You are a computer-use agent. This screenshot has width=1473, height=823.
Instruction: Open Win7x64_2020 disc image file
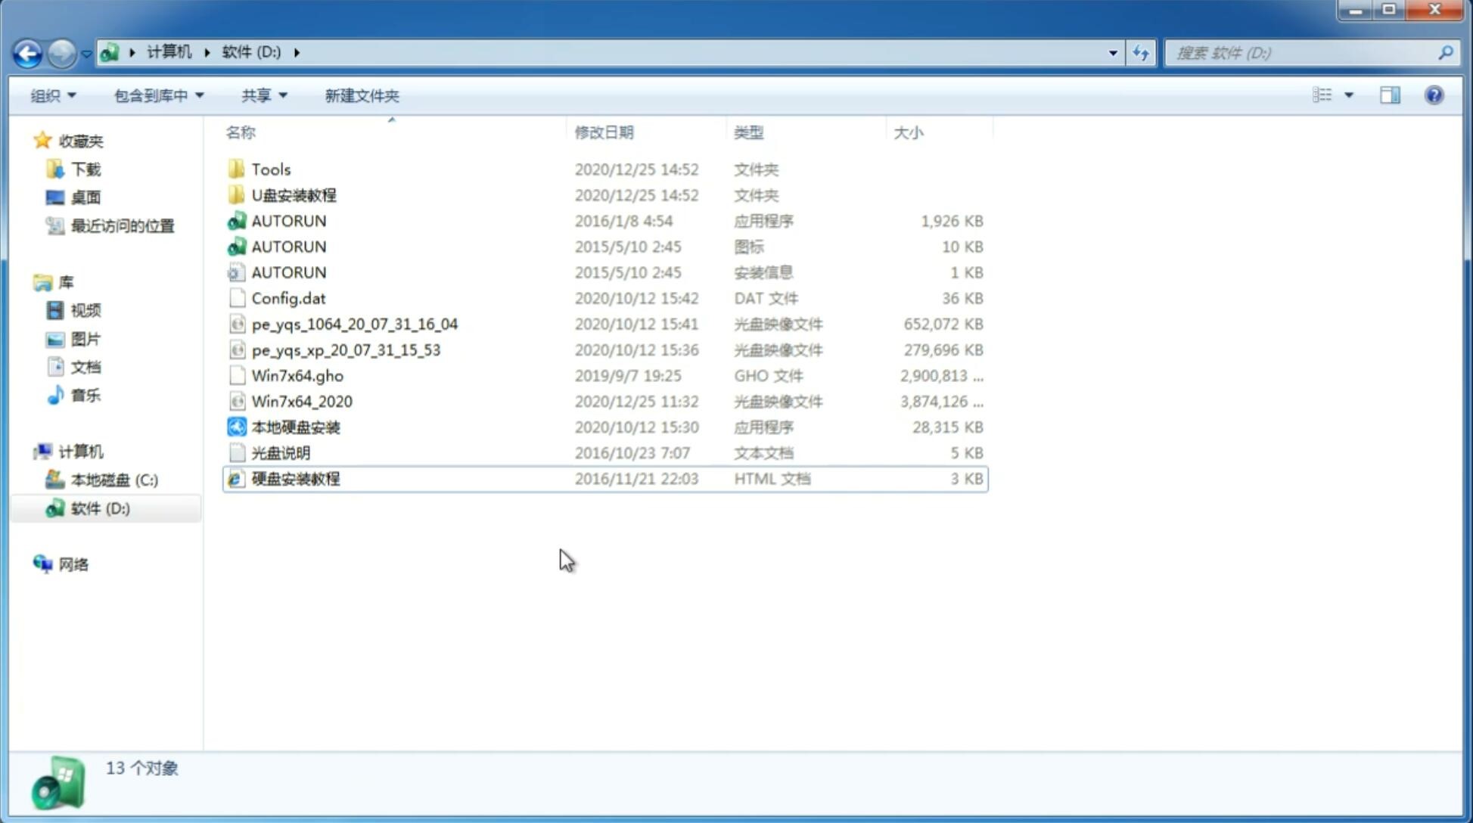300,402
